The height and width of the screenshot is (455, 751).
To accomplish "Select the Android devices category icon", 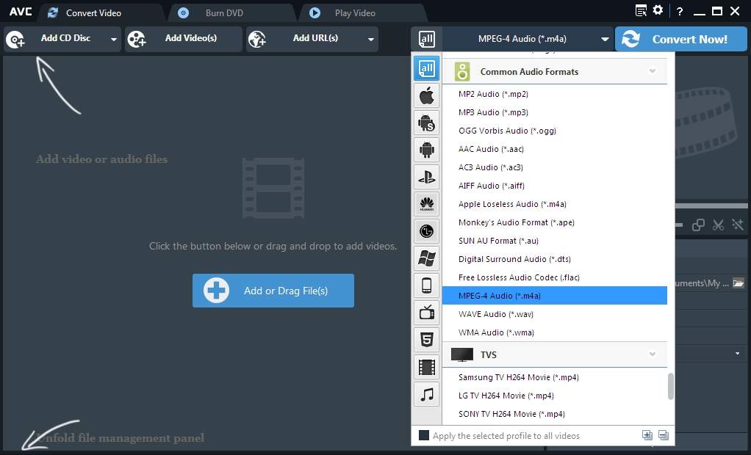I will (426, 150).
